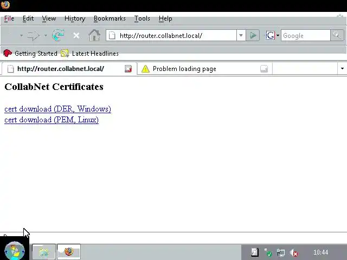This screenshot has height=260, width=347.
Task: Click the green Go button next to address bar
Action: pos(253,35)
